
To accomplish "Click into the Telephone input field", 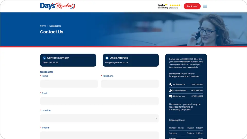I will click(130, 84).
